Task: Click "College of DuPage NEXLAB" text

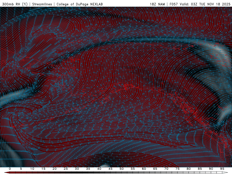Action: click(x=79, y=4)
